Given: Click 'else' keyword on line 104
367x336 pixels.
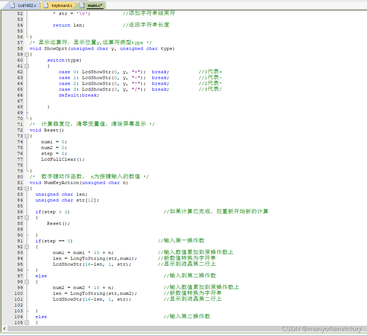Looking at the screenshot, I should [41, 317].
